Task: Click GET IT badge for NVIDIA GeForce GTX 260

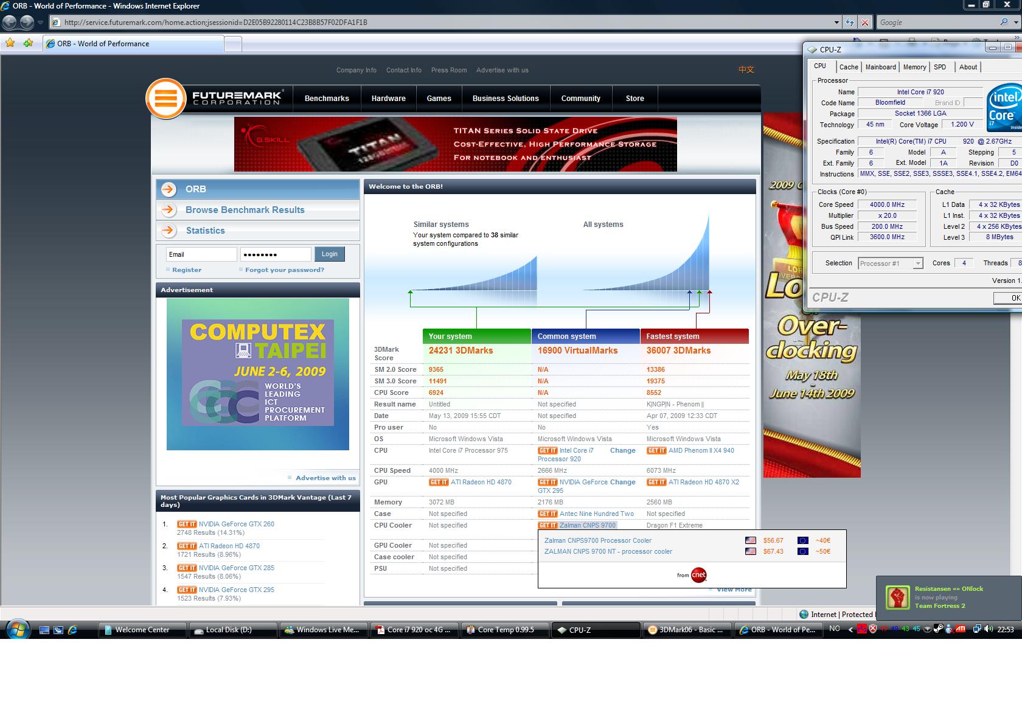Action: pos(187,525)
